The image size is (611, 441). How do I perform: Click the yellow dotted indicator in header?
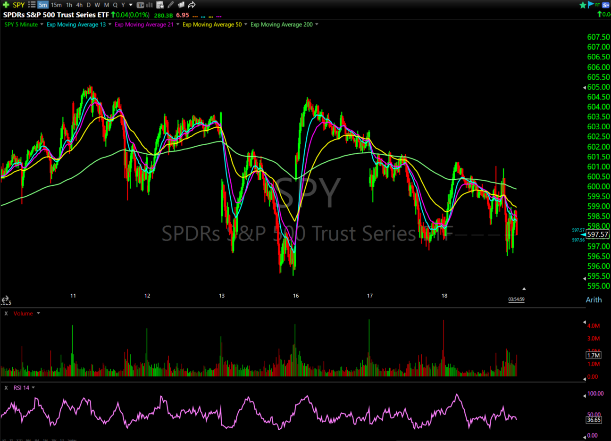(x=211, y=16)
